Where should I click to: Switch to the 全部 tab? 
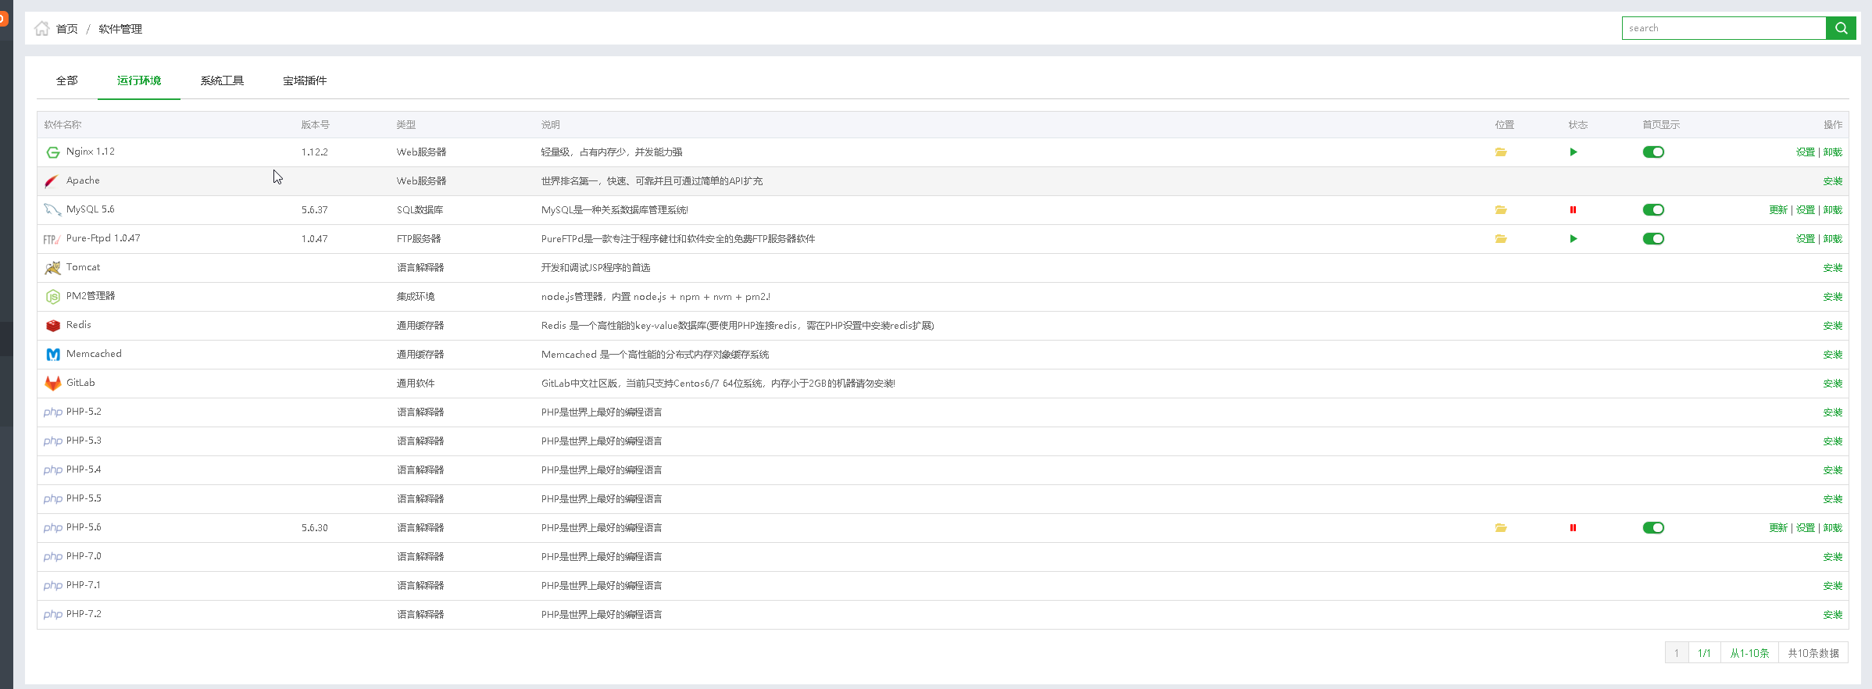(67, 80)
